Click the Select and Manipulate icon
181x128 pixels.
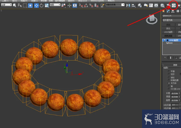tap(69, 5)
